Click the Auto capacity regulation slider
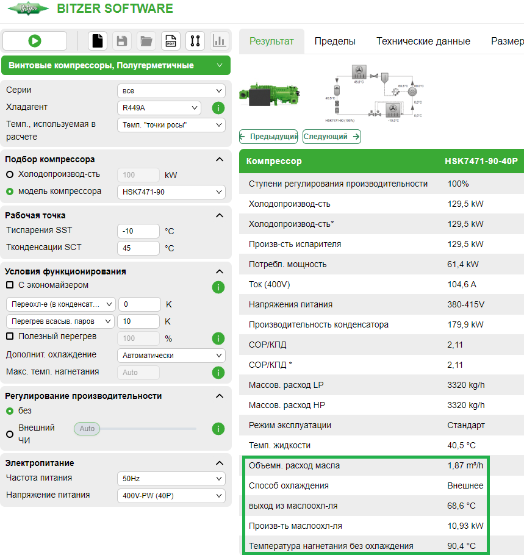524x555 pixels. tap(87, 429)
